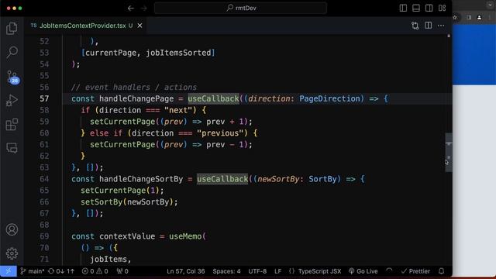
Task: Synchronize changes 0 down 1 up
Action: click(61, 271)
